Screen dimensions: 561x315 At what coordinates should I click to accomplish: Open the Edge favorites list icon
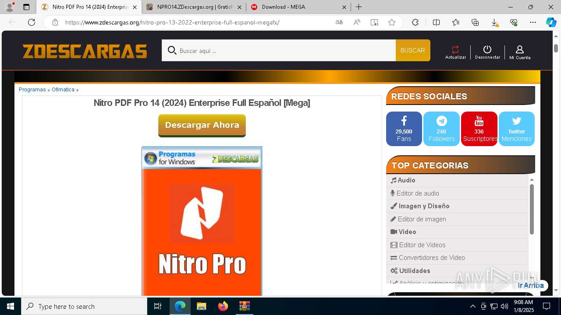click(x=456, y=22)
